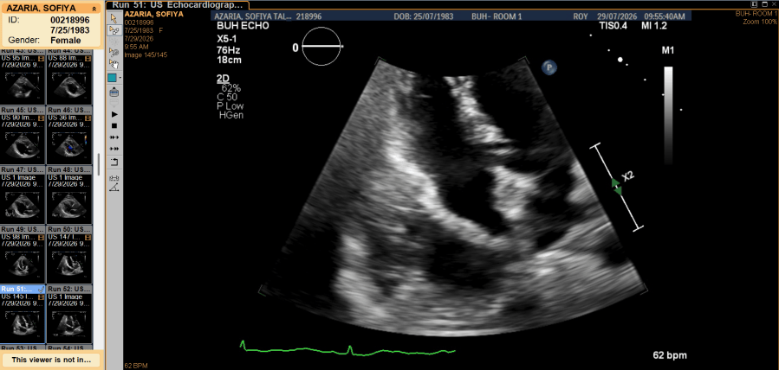The width and height of the screenshot is (779, 370).
Task: Select the arrow pointer tool
Action: click(x=114, y=18)
